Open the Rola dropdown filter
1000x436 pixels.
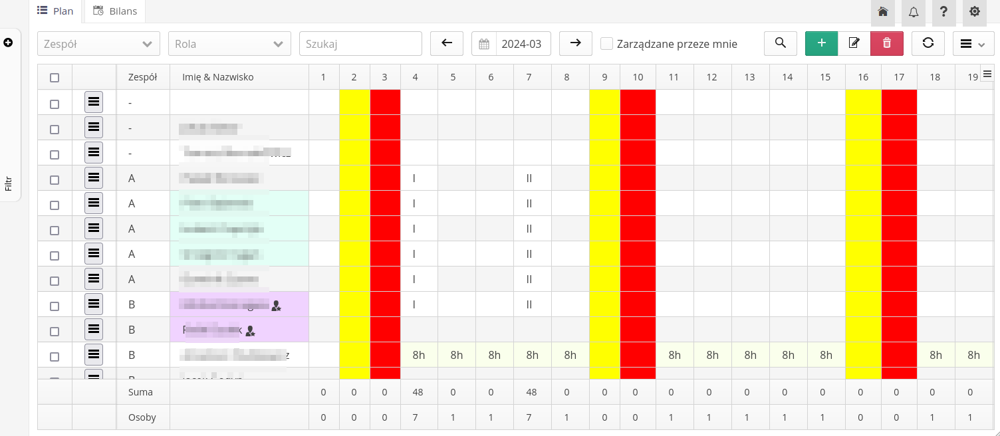[229, 44]
